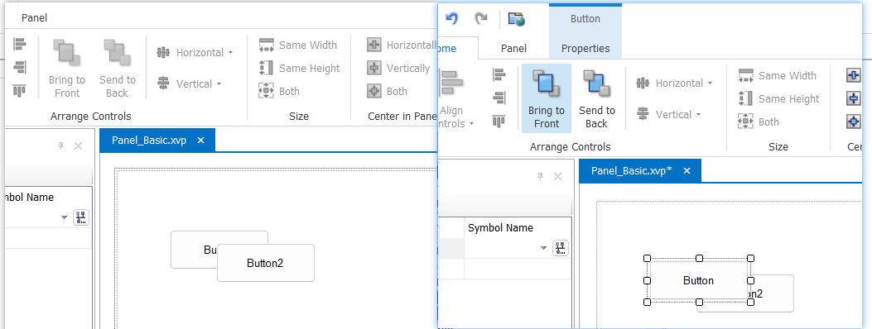Click symbol tree icon in left window panel
Image resolution: width=872 pixels, height=329 pixels.
pos(81,217)
